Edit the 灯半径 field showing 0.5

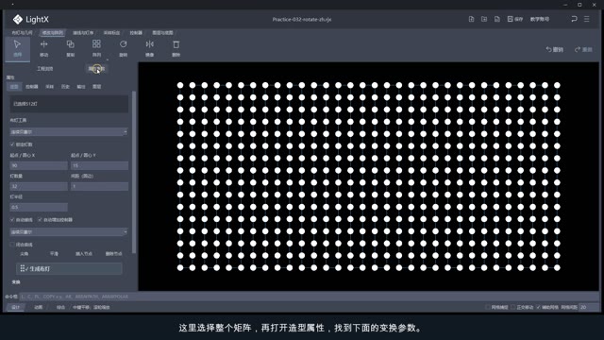[39, 207]
